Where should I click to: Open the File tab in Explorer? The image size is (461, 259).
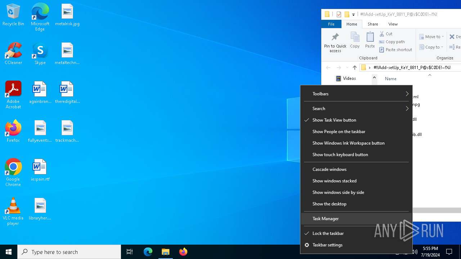click(331, 24)
